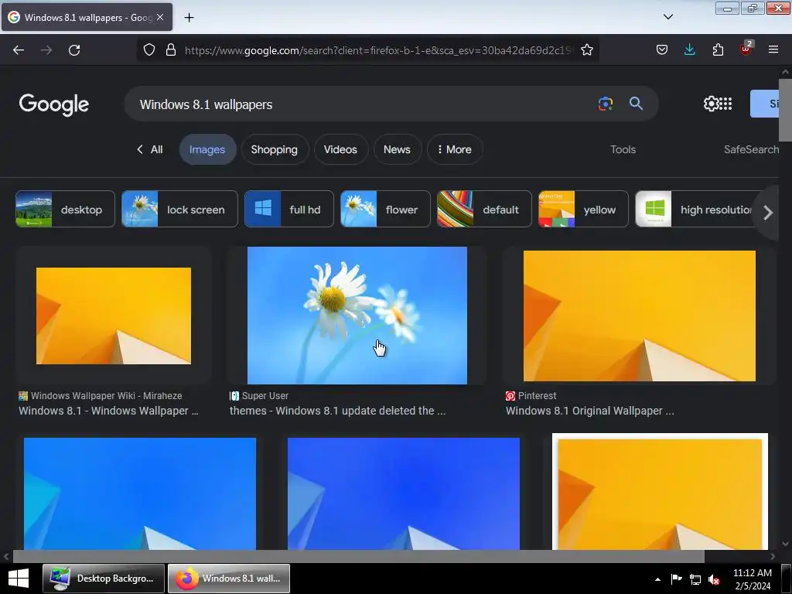
Task: Switch to the Shopping tab
Action: coord(275,149)
